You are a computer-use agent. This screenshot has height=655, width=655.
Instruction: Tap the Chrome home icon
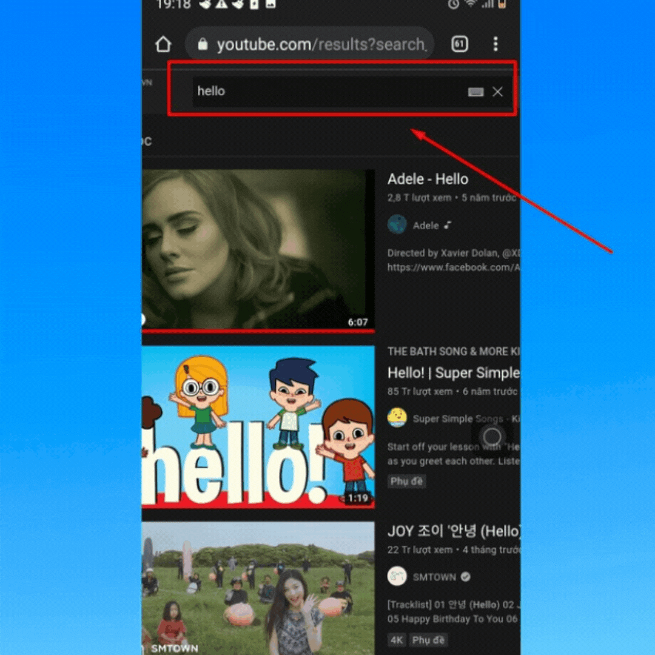(x=163, y=44)
